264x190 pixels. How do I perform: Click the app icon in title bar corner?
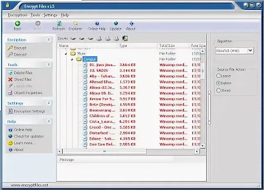tap(7, 5)
